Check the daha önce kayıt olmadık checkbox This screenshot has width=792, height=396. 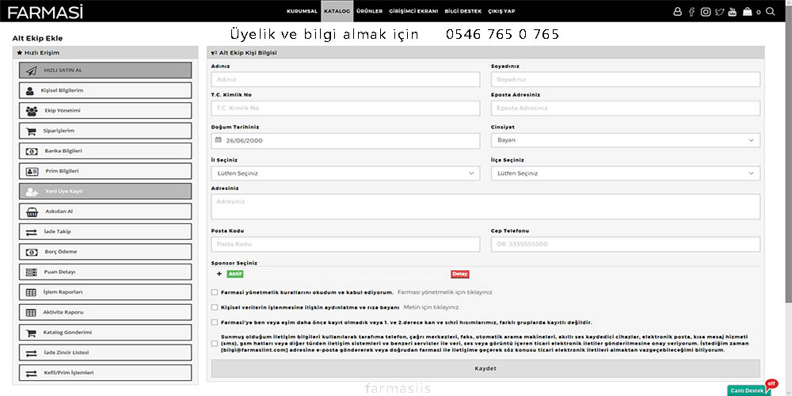(215, 322)
